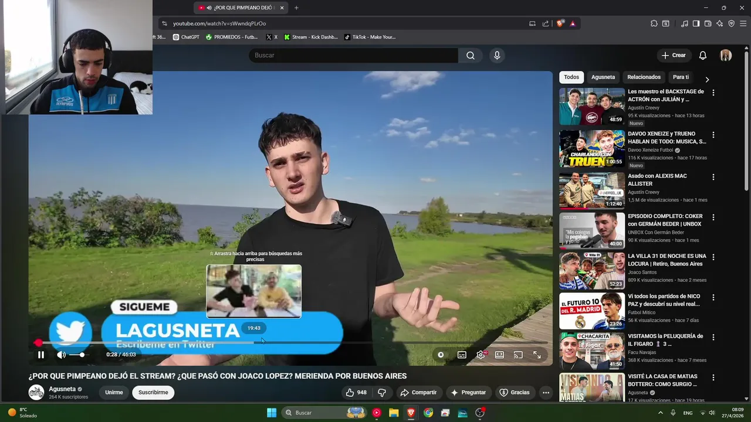Image resolution: width=751 pixels, height=422 pixels.
Task: Open the YouTube account avatar menu
Action: click(726, 55)
